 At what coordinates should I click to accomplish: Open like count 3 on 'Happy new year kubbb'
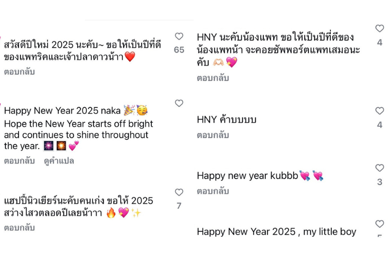[379, 182]
